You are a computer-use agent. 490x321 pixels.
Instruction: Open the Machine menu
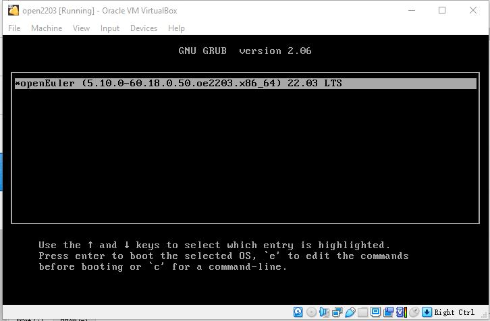[47, 28]
